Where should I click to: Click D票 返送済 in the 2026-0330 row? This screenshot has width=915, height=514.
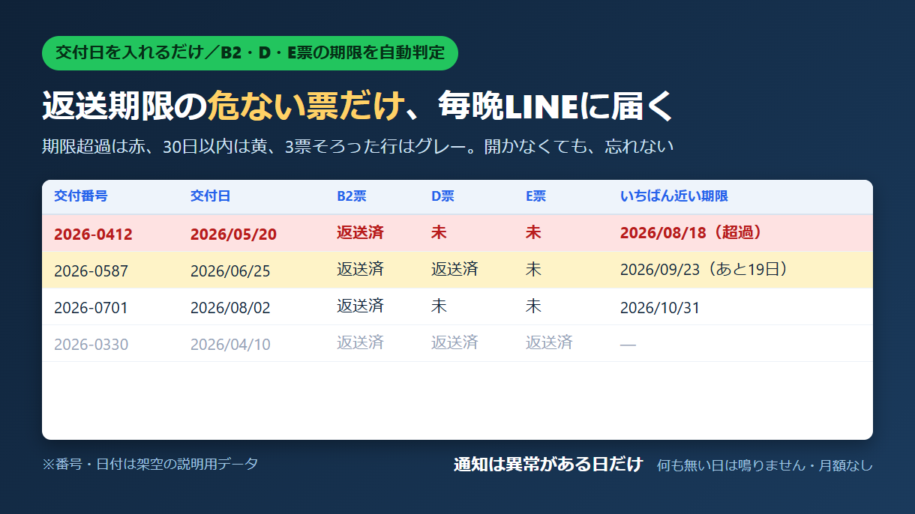tap(454, 342)
